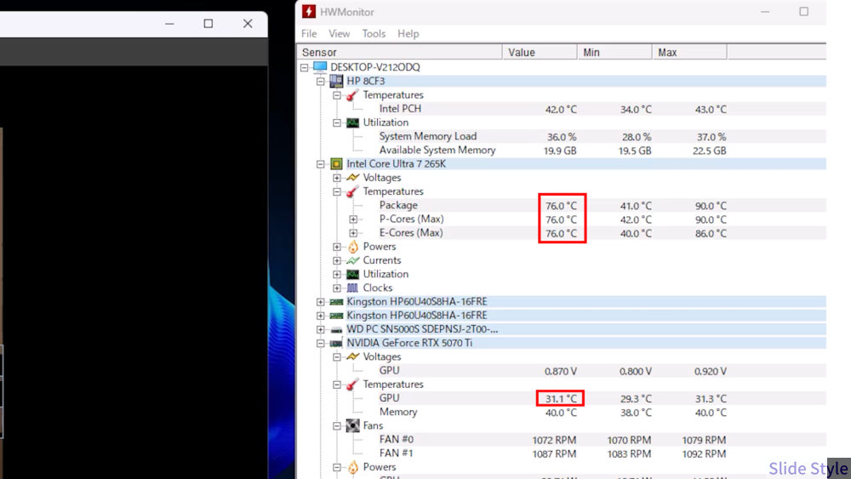Click thermometer icon under HP 8CF3
The image size is (851, 479).
click(353, 95)
